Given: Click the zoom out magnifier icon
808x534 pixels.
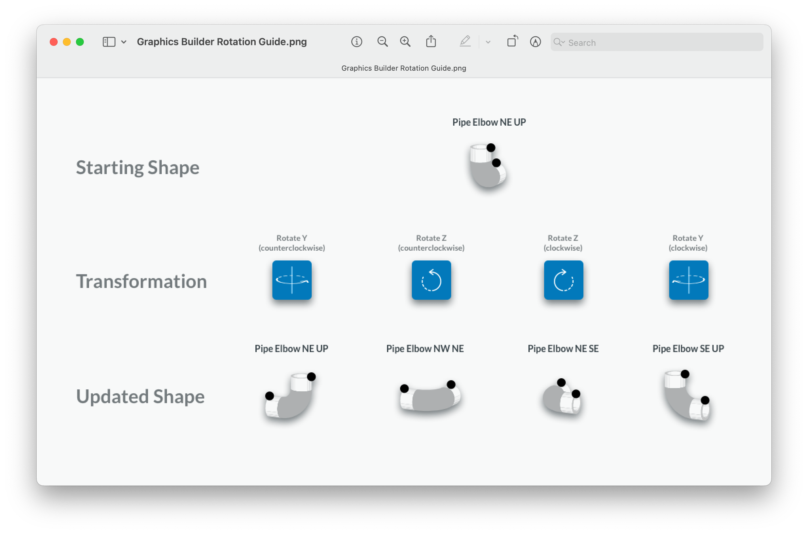Looking at the screenshot, I should [x=382, y=42].
